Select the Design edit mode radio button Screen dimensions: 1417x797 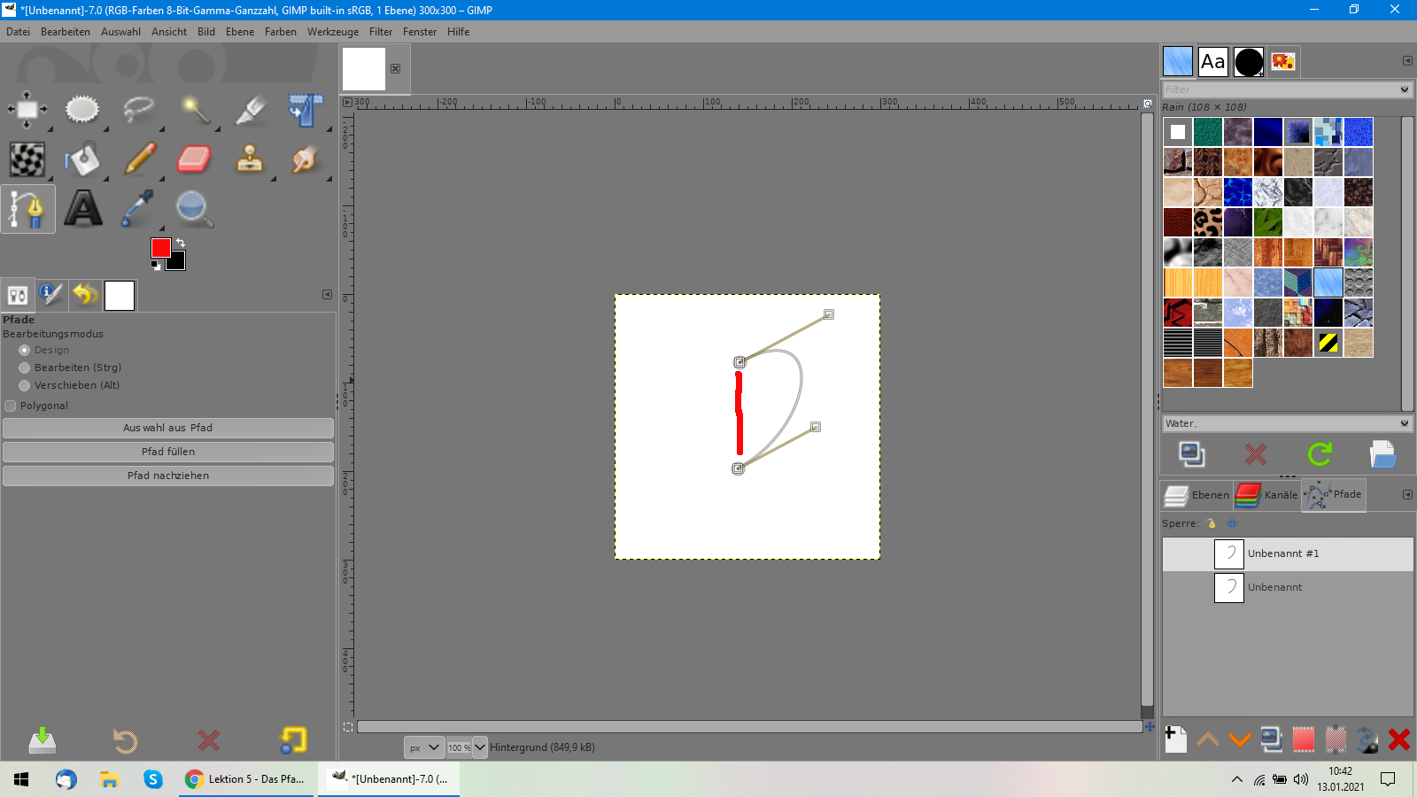[25, 351]
